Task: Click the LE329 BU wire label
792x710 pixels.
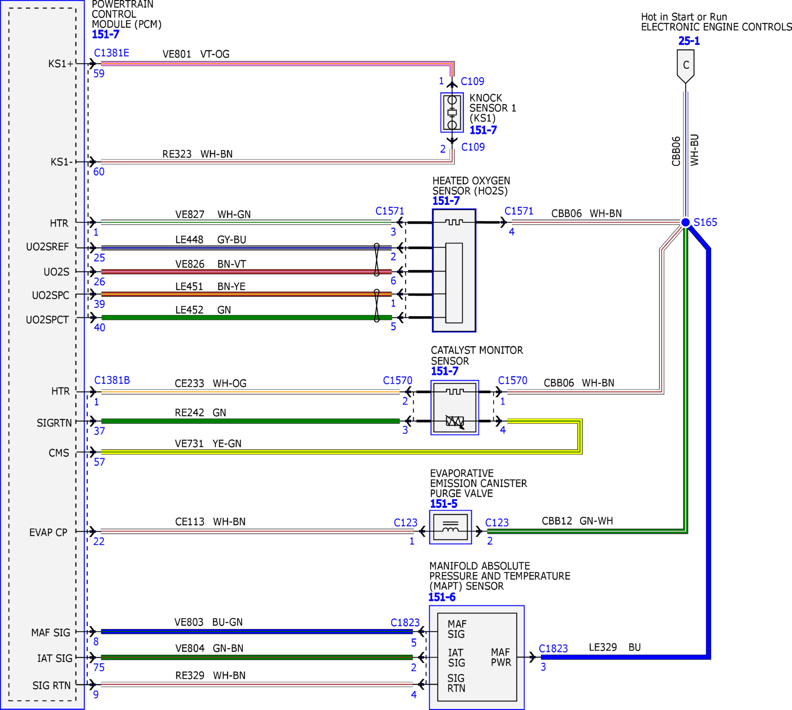Action: [615, 647]
